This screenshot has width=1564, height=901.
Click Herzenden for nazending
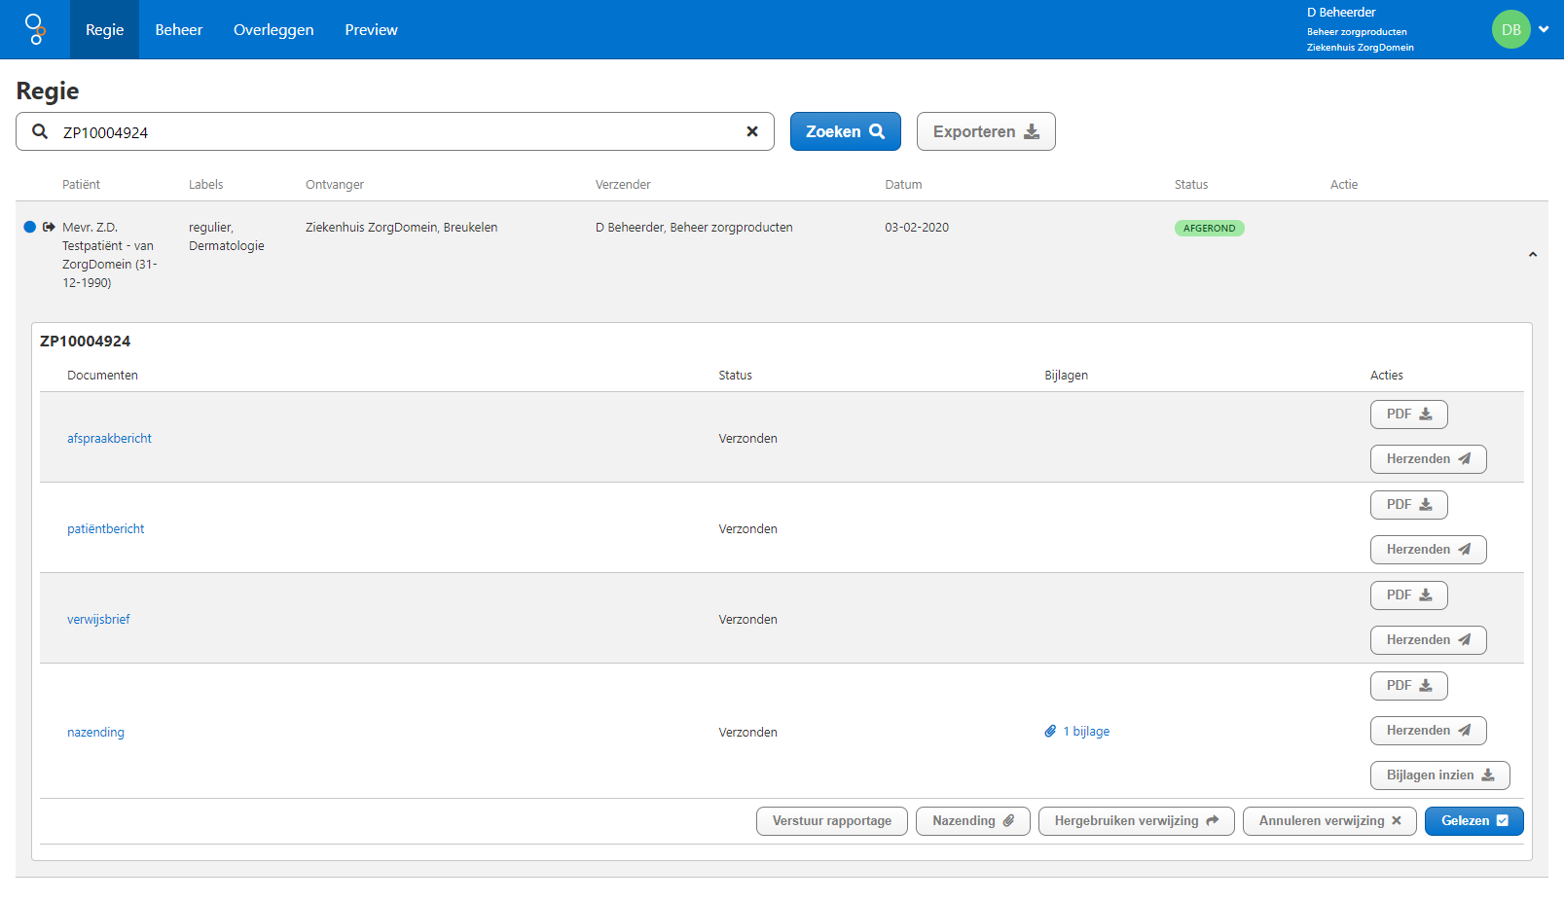[x=1428, y=731]
